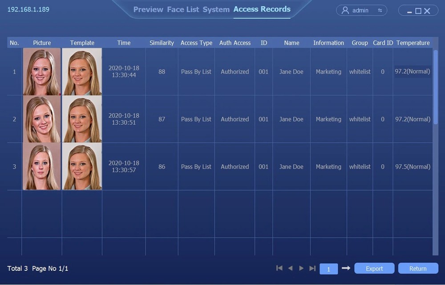Click whitelist in the 13:30:44 record
The image size is (445, 285).
click(360, 72)
